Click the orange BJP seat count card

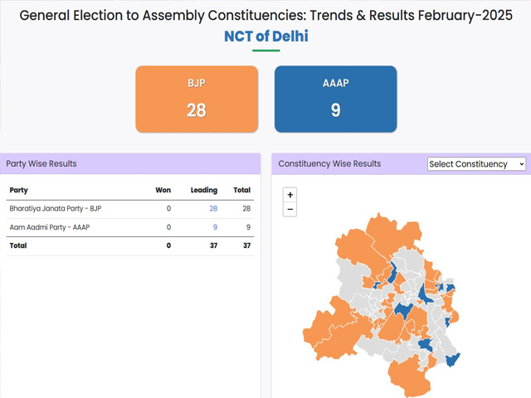click(x=197, y=99)
